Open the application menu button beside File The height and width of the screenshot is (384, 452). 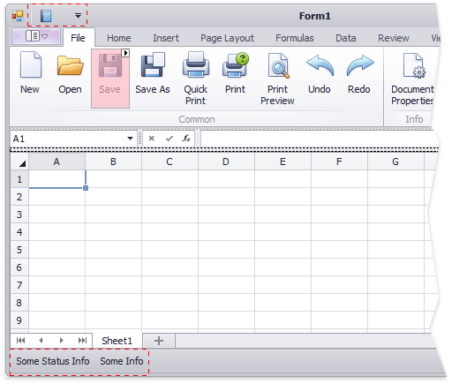tap(36, 36)
